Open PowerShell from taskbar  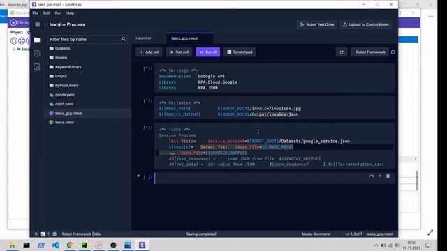(x=41, y=245)
